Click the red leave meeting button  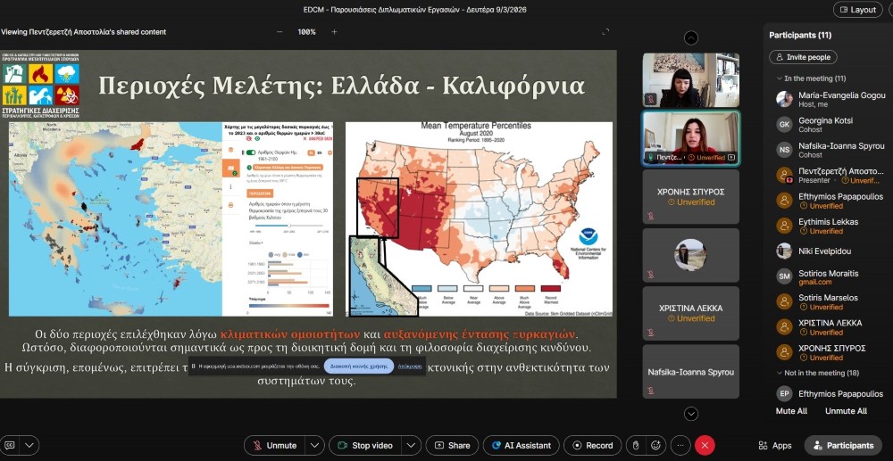pyautogui.click(x=705, y=445)
